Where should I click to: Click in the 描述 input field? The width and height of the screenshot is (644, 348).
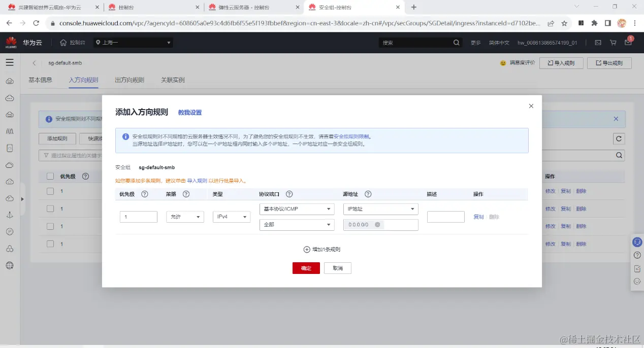[446, 217]
